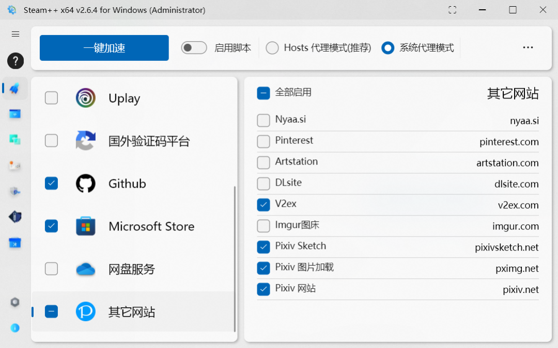The width and height of the screenshot is (558, 348).
Task: Click the nyaa.si domain text
Action: point(524,121)
